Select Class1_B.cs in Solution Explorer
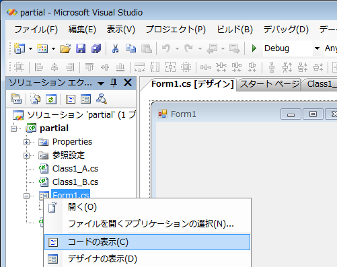Screen dimensions: 337x267 tap(75, 182)
